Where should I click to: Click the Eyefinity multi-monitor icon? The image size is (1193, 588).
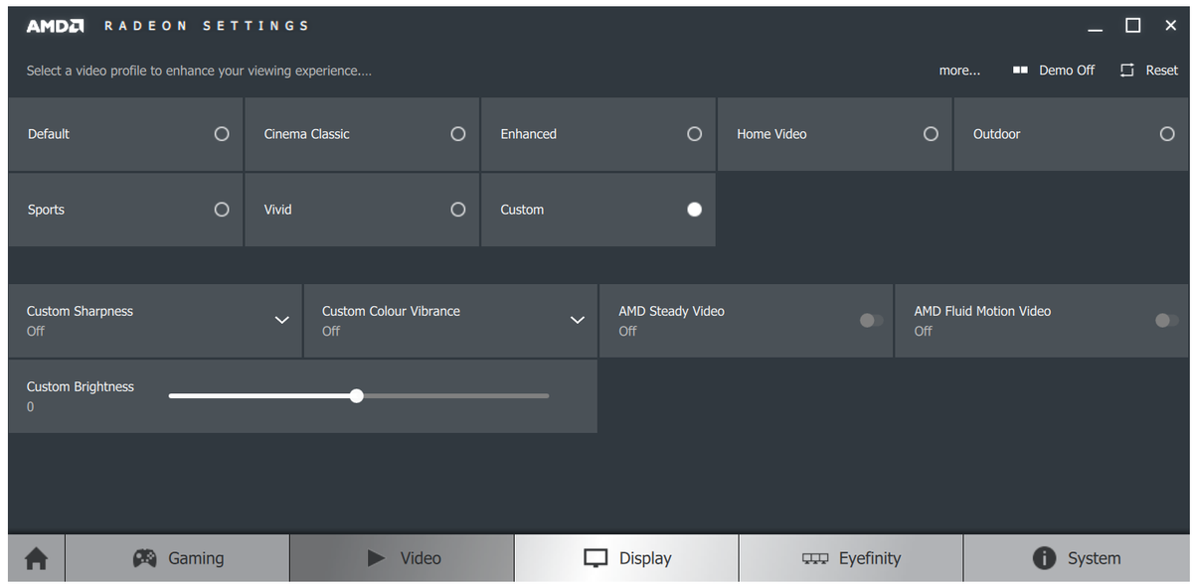[814, 558]
